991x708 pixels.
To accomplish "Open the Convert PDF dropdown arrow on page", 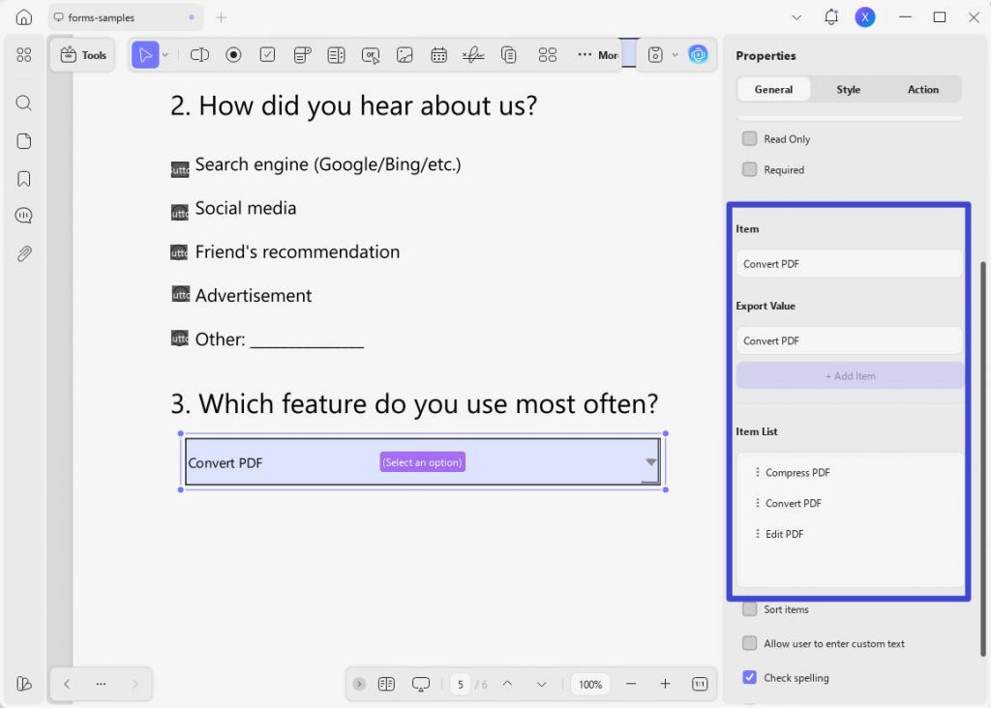I will click(651, 462).
